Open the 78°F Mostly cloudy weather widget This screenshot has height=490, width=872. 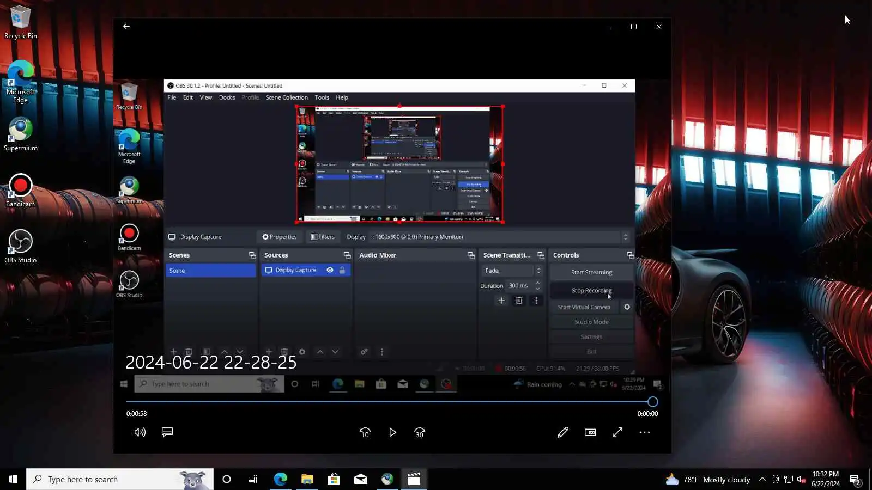[x=708, y=480]
